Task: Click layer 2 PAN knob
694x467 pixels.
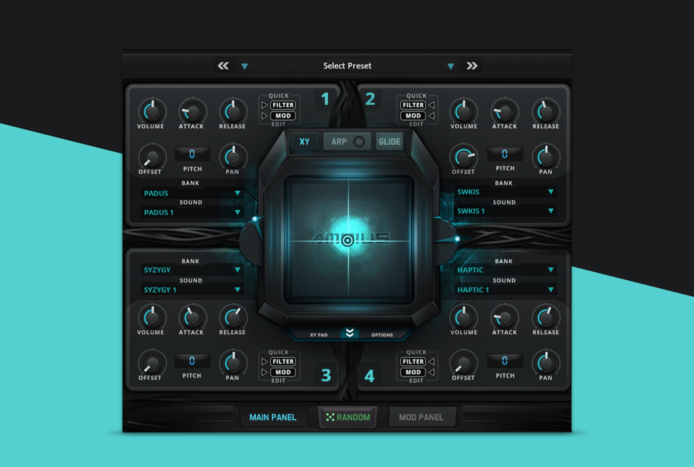Action: 546,157
